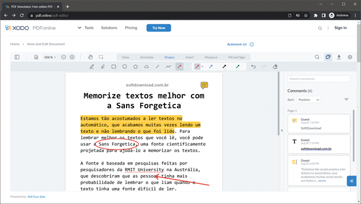Choose the blue arrow style preset

tap(210, 67)
